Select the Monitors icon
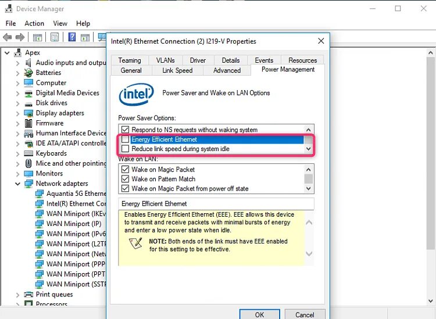436x319 pixels. tap(28, 174)
